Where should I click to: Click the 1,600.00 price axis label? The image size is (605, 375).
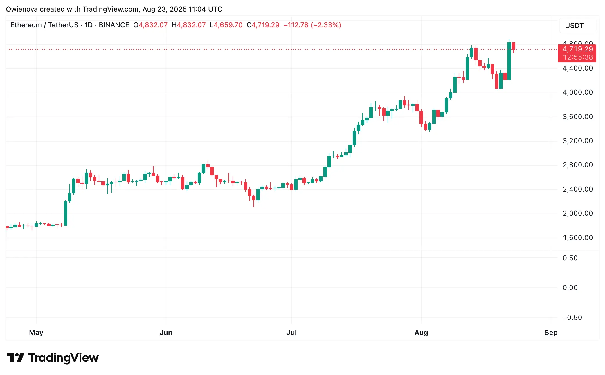point(578,238)
